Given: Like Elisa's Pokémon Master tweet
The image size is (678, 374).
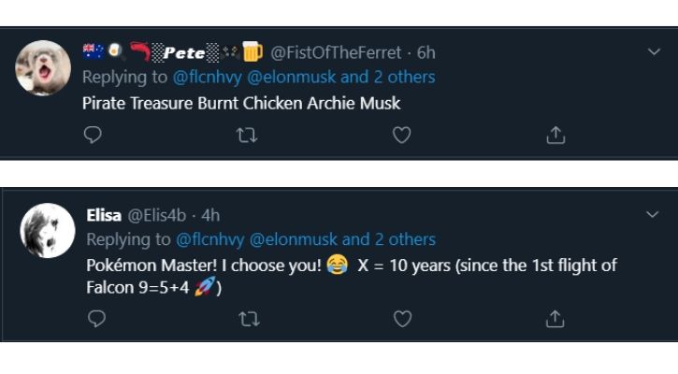Looking at the screenshot, I should tap(402, 319).
